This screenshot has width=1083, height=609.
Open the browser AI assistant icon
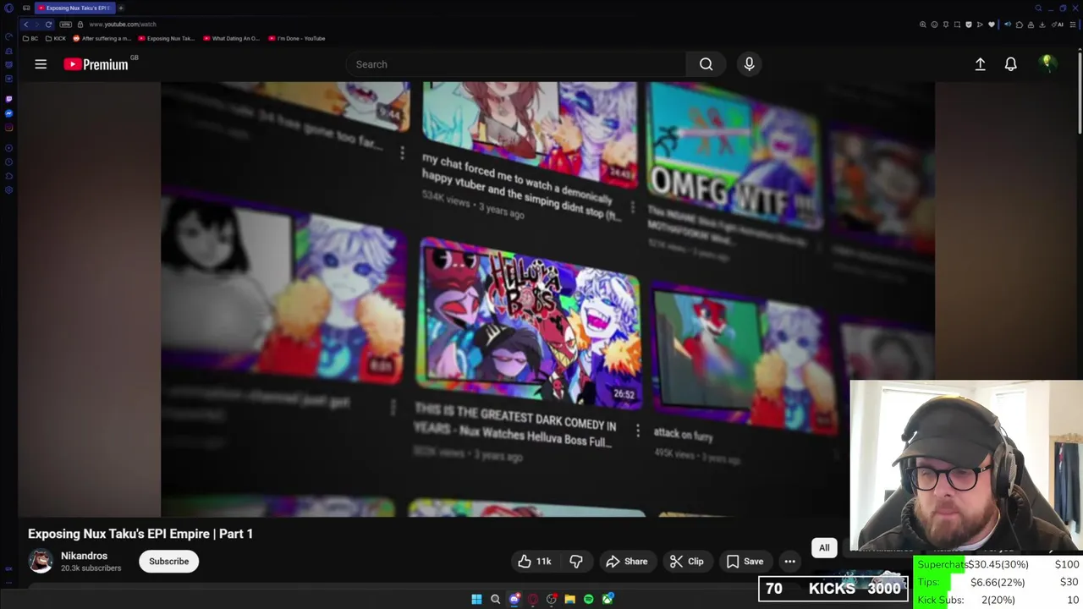click(1058, 25)
